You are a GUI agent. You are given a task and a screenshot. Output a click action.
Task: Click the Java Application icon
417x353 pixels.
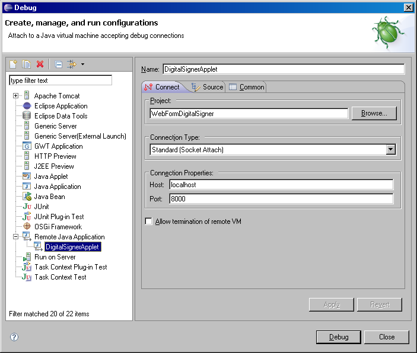click(27, 186)
